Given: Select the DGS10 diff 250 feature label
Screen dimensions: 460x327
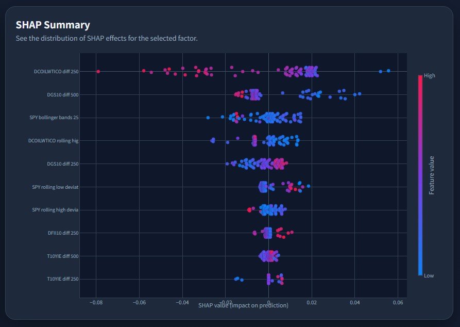Looking at the screenshot, I should point(63,163).
